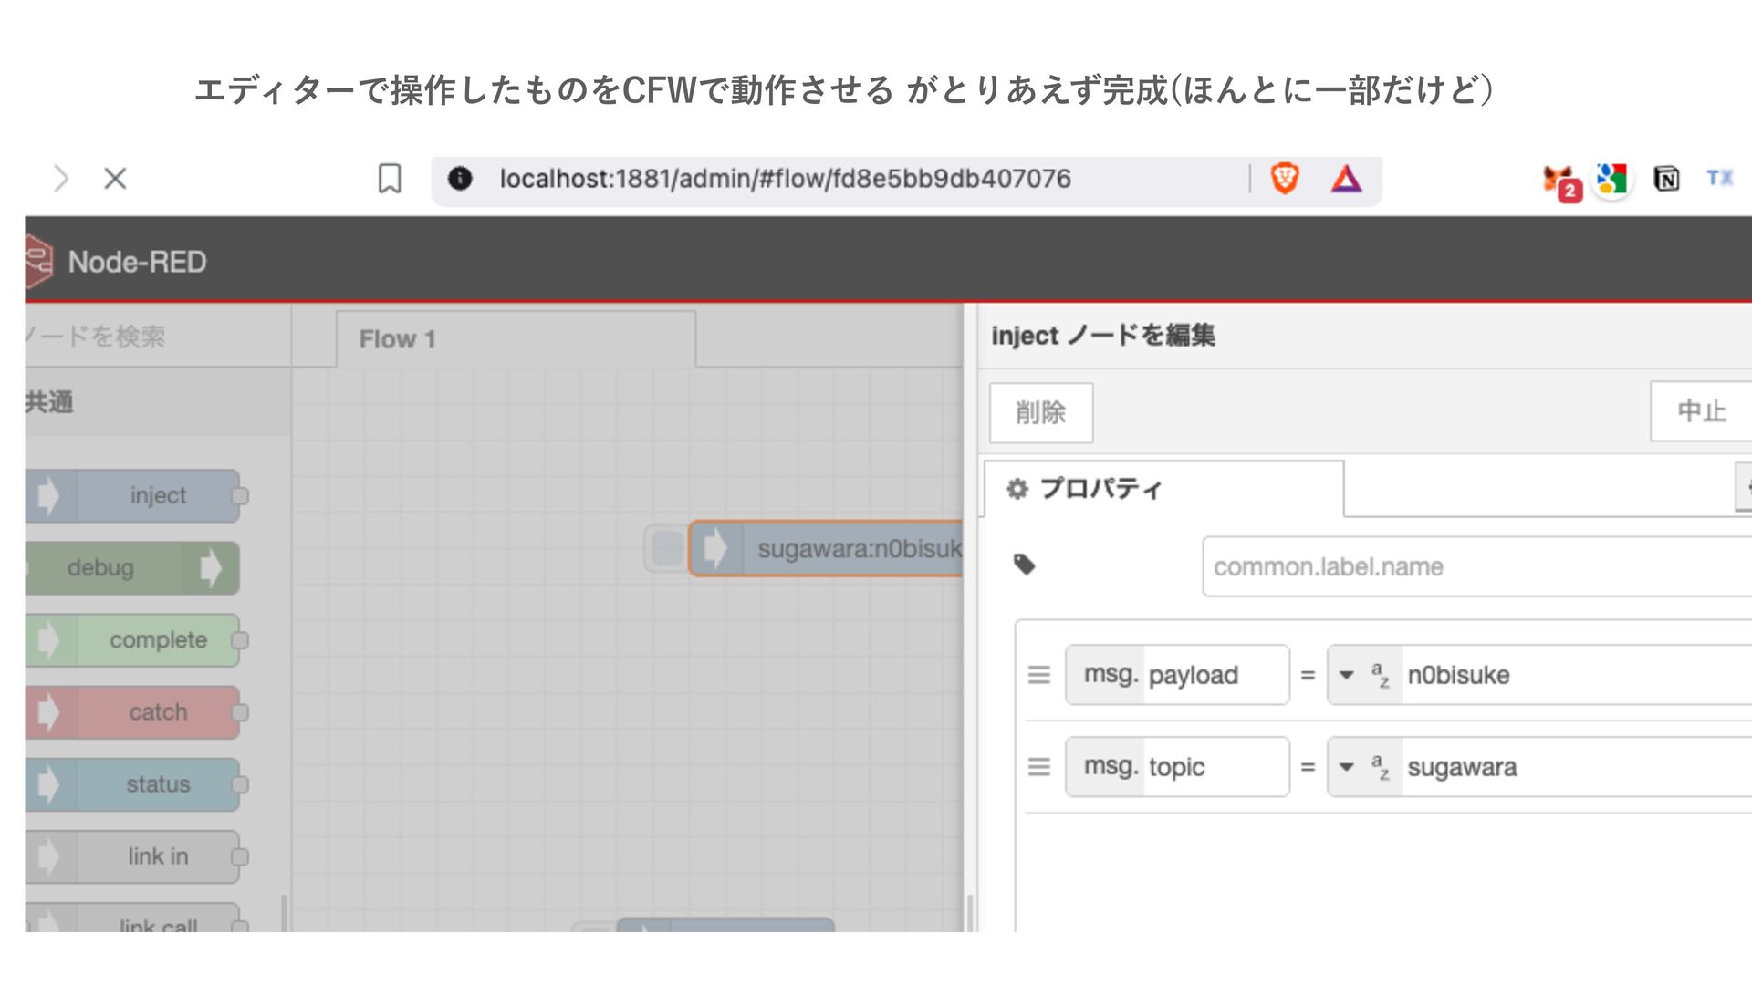Click the 削除 button
Image resolution: width=1752 pixels, height=985 pixels.
(1041, 412)
